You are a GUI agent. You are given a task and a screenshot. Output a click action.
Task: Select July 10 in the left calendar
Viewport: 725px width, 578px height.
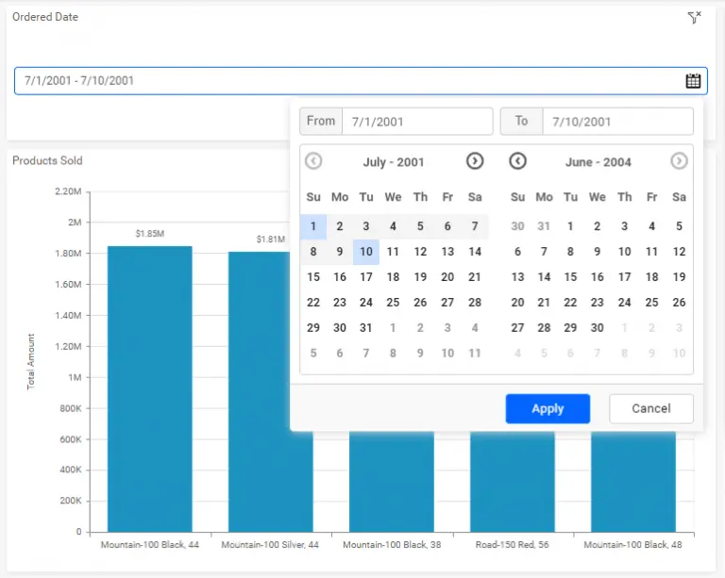366,252
